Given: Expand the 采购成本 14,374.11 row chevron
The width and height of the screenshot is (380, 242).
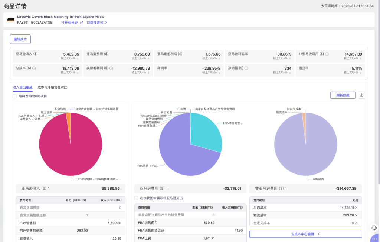Looking at the screenshot, I should click(356, 208).
